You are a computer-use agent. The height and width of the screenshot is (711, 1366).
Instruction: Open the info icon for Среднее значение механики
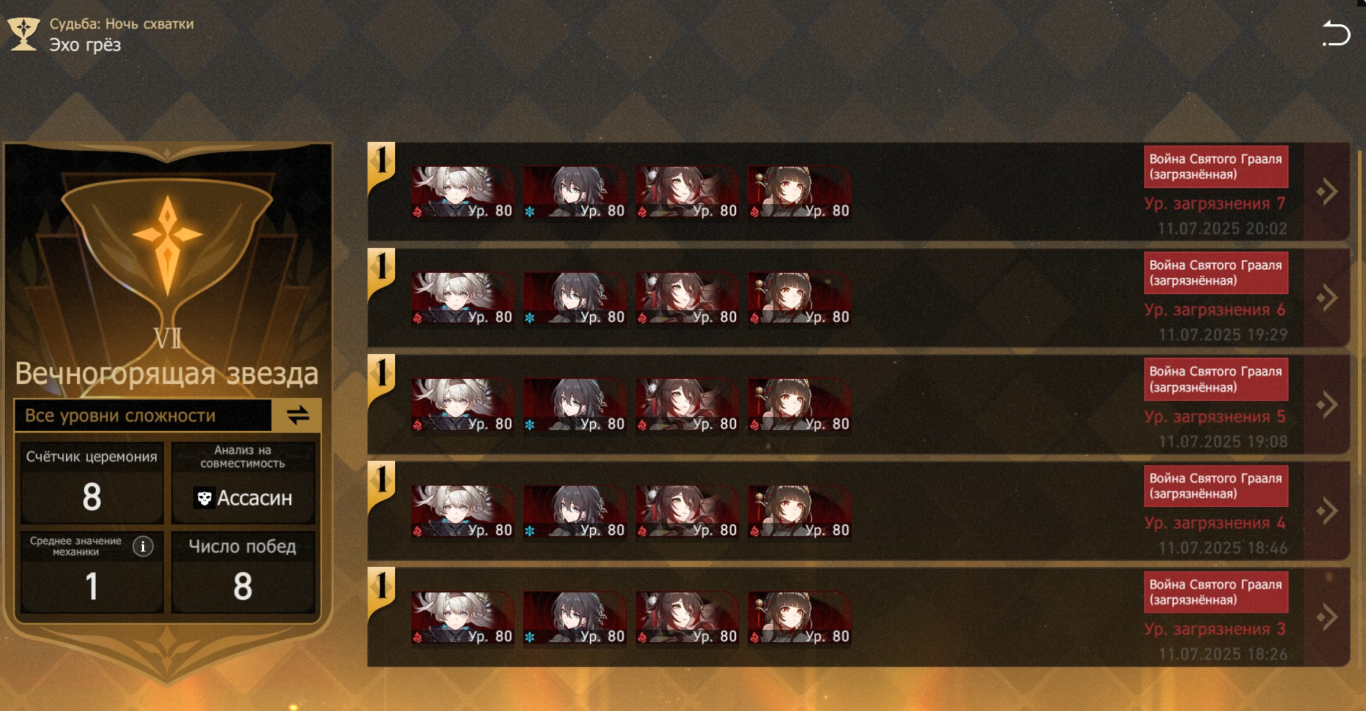[143, 546]
